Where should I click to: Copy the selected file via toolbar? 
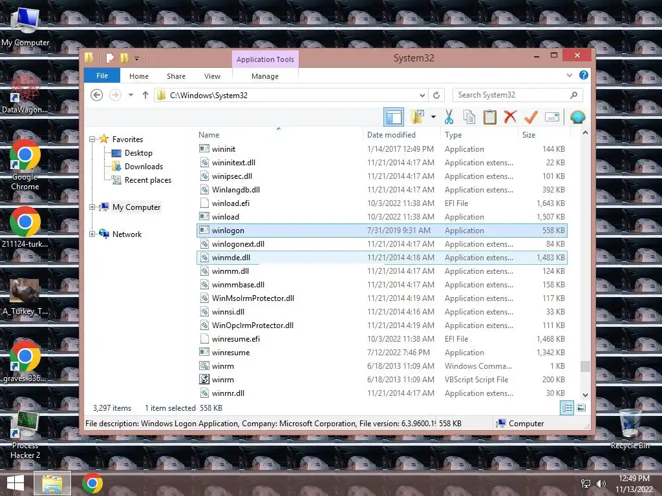(469, 117)
